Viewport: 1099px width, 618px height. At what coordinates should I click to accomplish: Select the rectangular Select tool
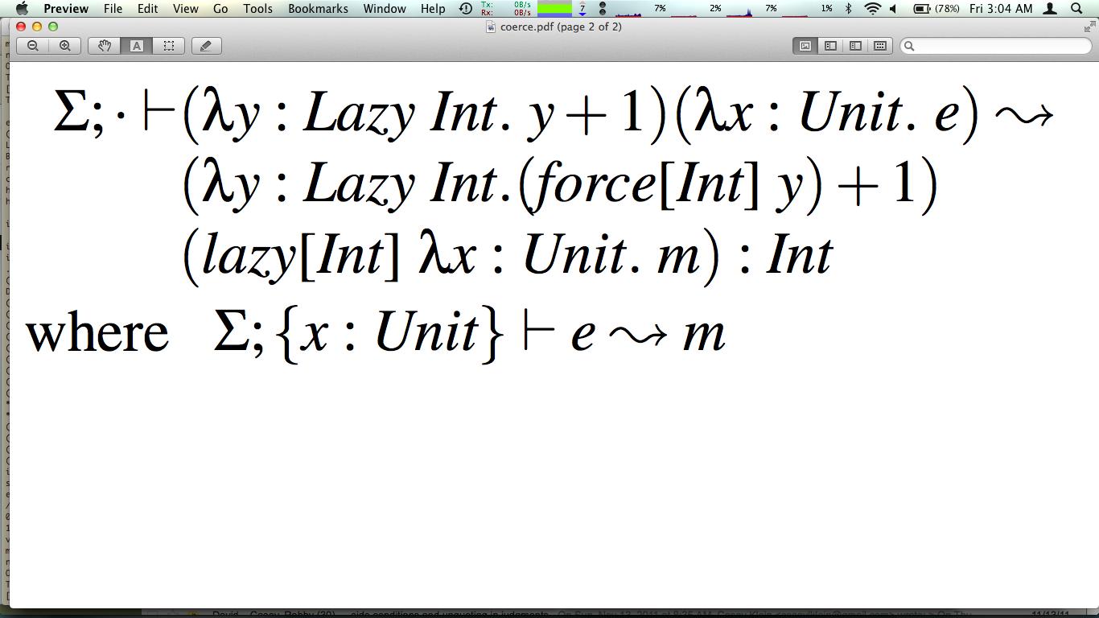coord(169,46)
